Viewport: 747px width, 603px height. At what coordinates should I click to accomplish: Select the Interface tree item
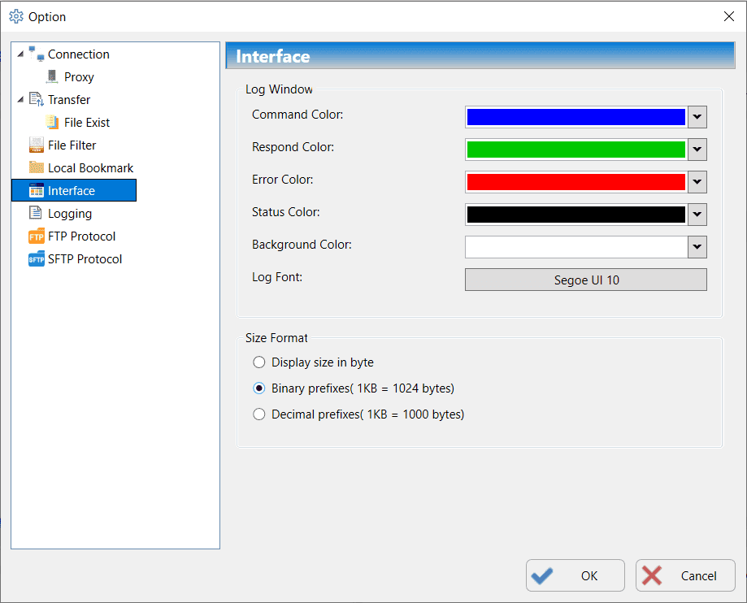72,191
